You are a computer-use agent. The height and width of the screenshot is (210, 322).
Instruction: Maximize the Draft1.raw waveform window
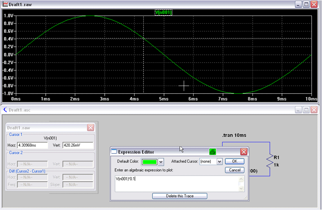point(306,5)
